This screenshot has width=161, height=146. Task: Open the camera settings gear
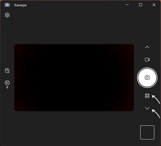[7, 15]
